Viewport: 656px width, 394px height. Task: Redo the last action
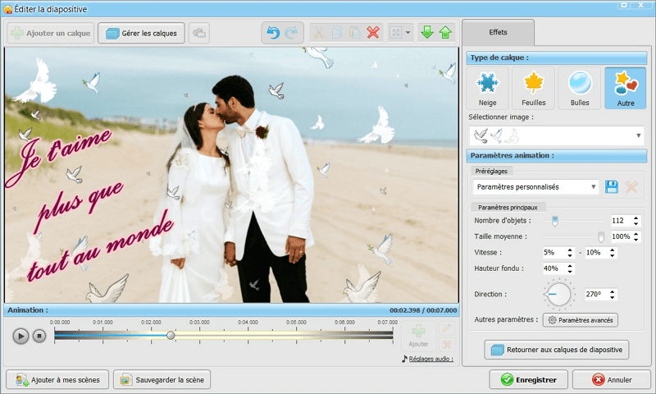(x=291, y=33)
